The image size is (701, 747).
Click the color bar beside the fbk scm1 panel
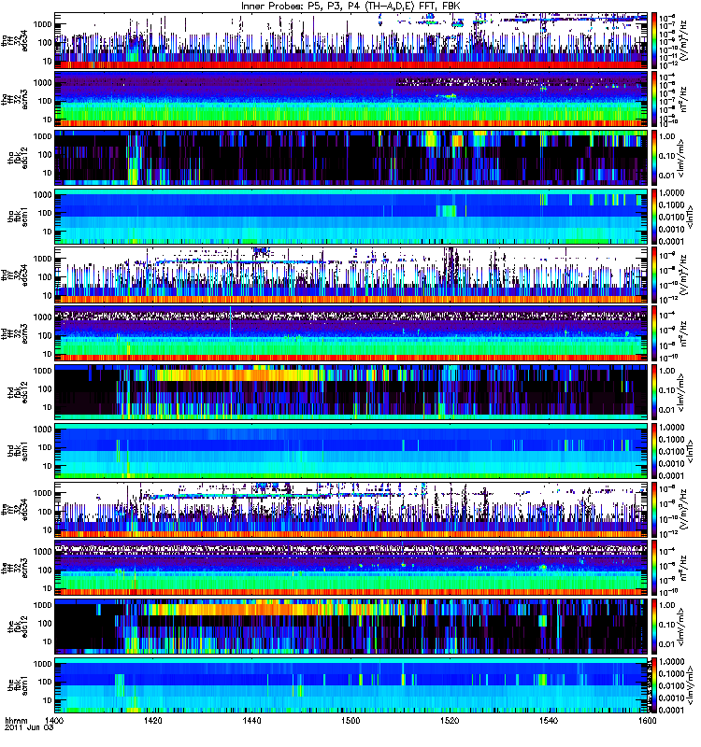[x=653, y=685]
